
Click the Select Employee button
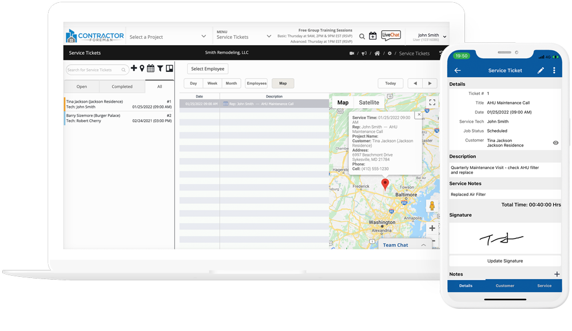click(x=208, y=68)
